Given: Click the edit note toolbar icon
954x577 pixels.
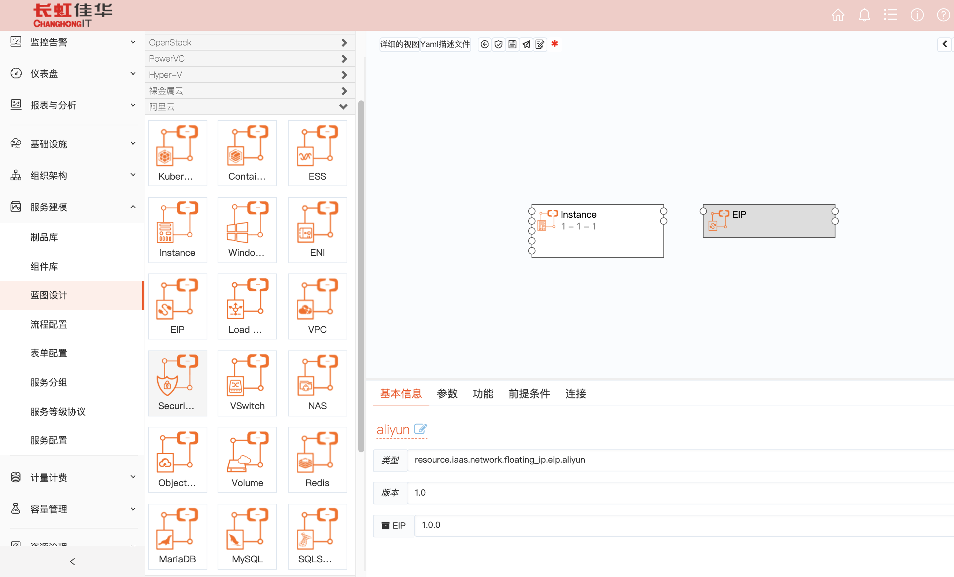Looking at the screenshot, I should [540, 44].
